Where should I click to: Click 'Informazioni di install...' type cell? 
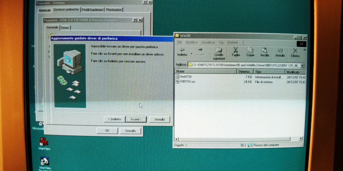point(269,77)
